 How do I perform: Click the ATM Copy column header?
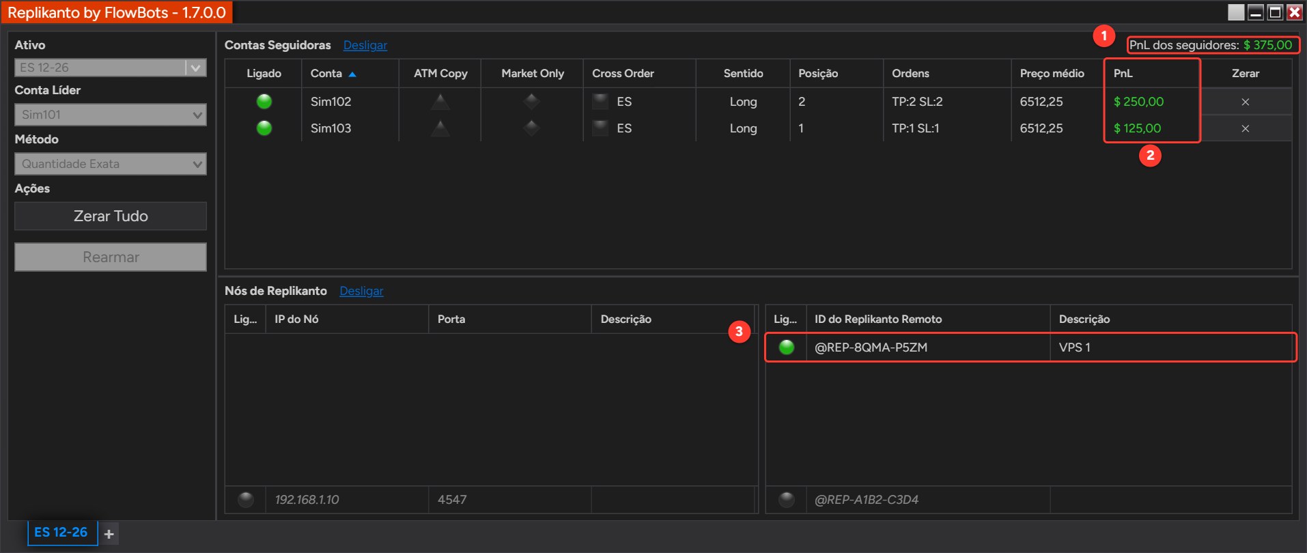point(440,74)
